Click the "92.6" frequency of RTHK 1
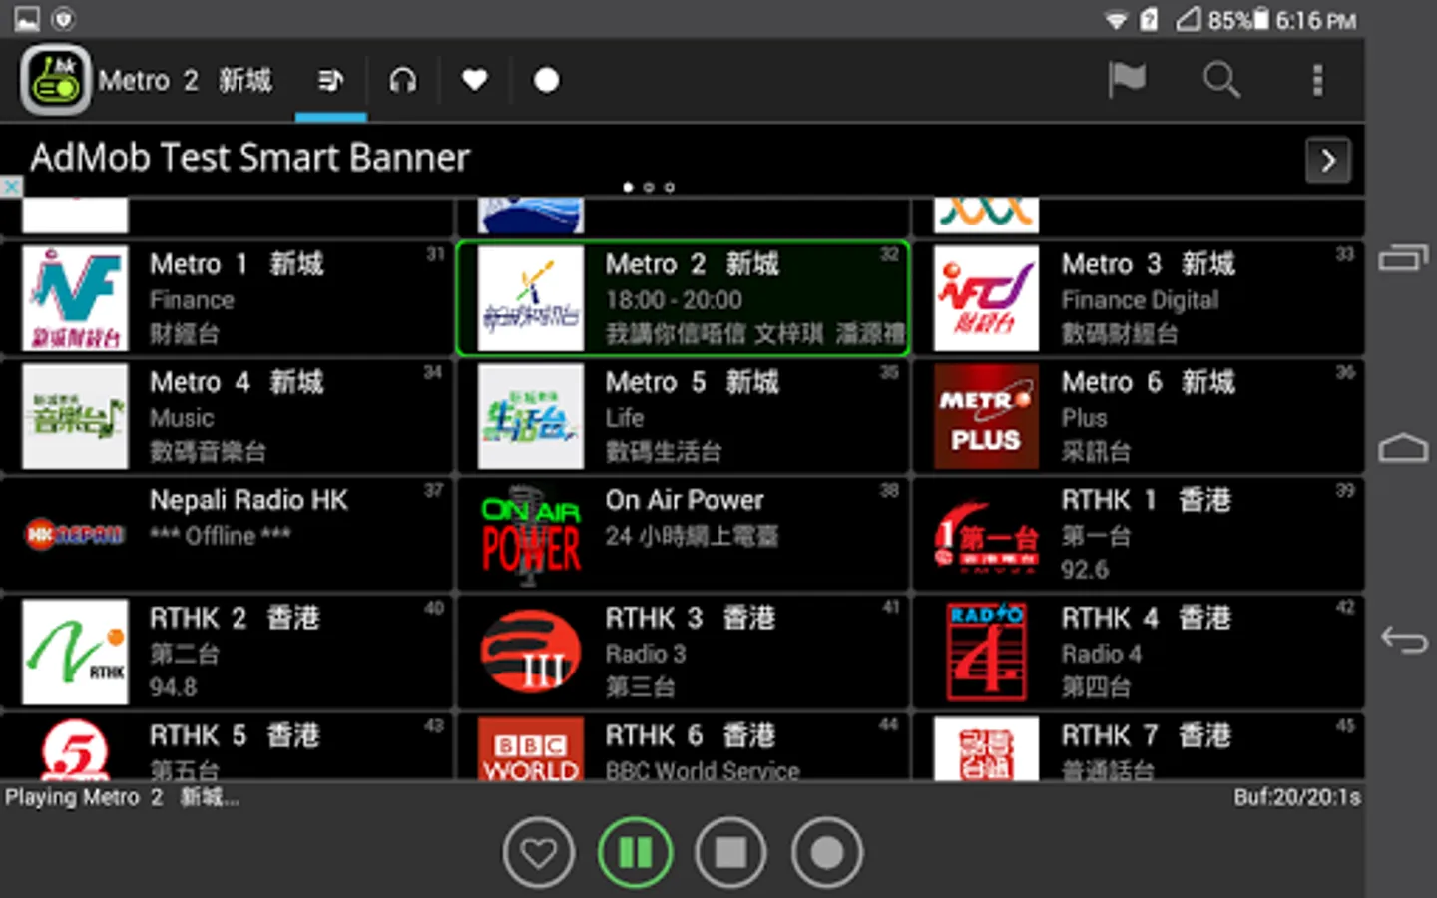The image size is (1437, 898). coord(1085,570)
